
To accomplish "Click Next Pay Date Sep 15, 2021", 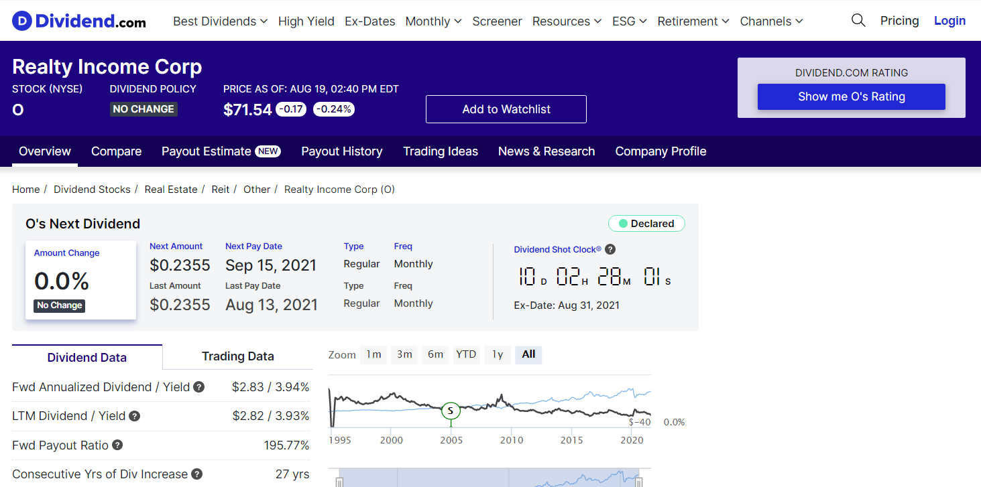I will (x=271, y=265).
